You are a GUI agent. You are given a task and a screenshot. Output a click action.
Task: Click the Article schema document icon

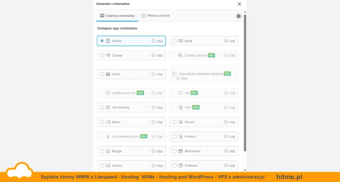(x=108, y=41)
